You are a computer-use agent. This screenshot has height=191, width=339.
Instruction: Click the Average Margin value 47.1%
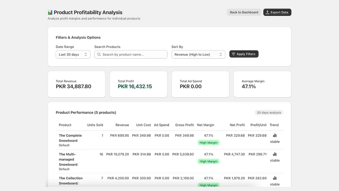249,87
